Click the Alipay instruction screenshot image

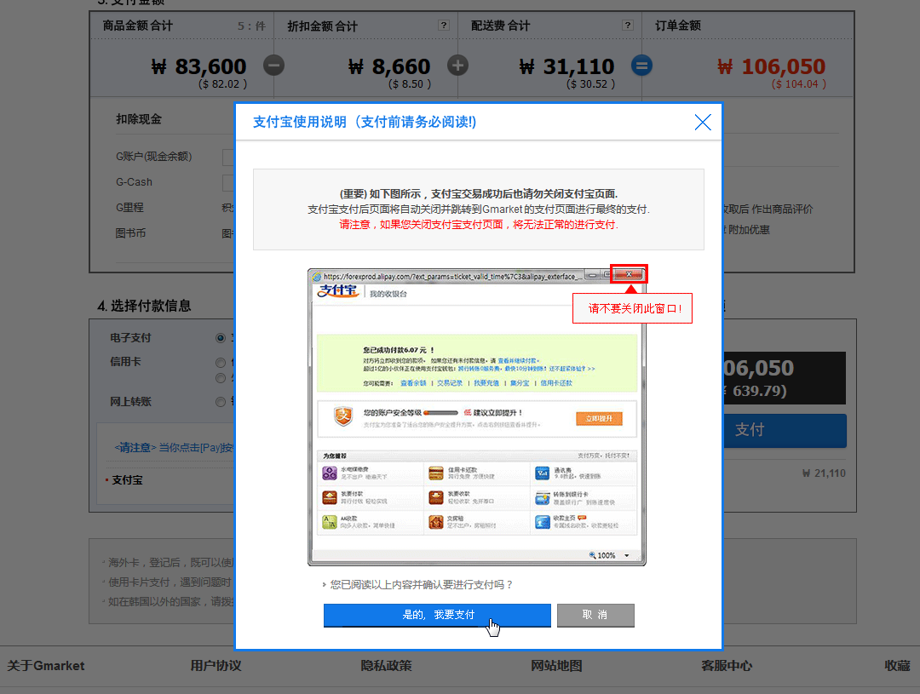point(477,416)
